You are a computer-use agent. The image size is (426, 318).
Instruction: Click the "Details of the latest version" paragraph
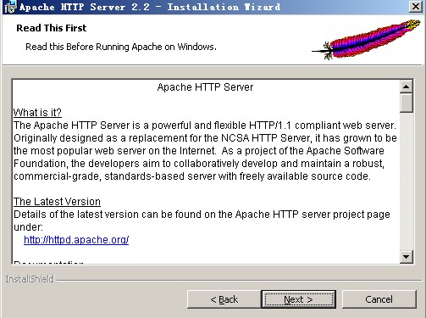[202, 220]
